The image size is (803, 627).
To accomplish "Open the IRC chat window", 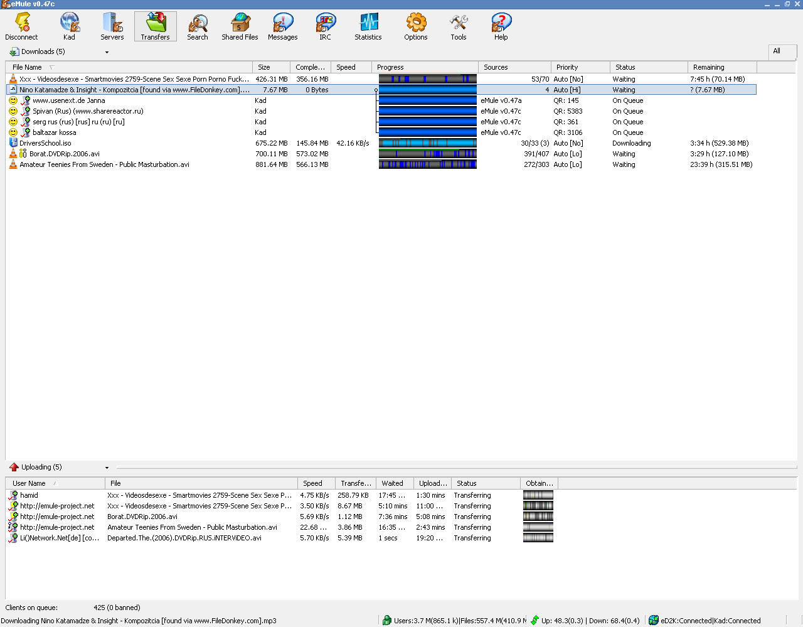I will coord(325,26).
